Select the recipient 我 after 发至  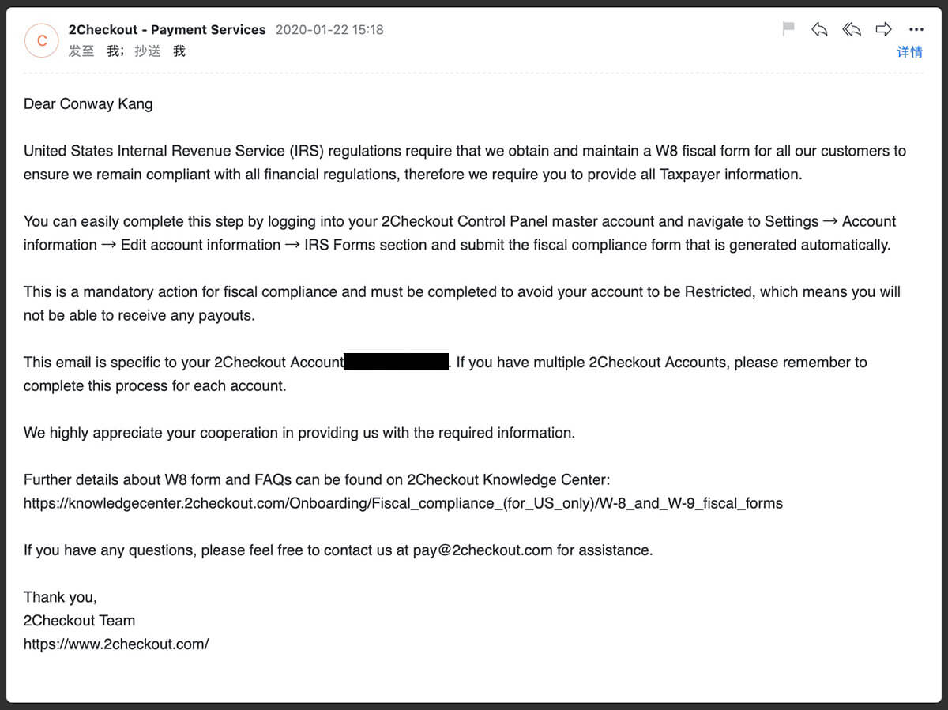(x=115, y=51)
